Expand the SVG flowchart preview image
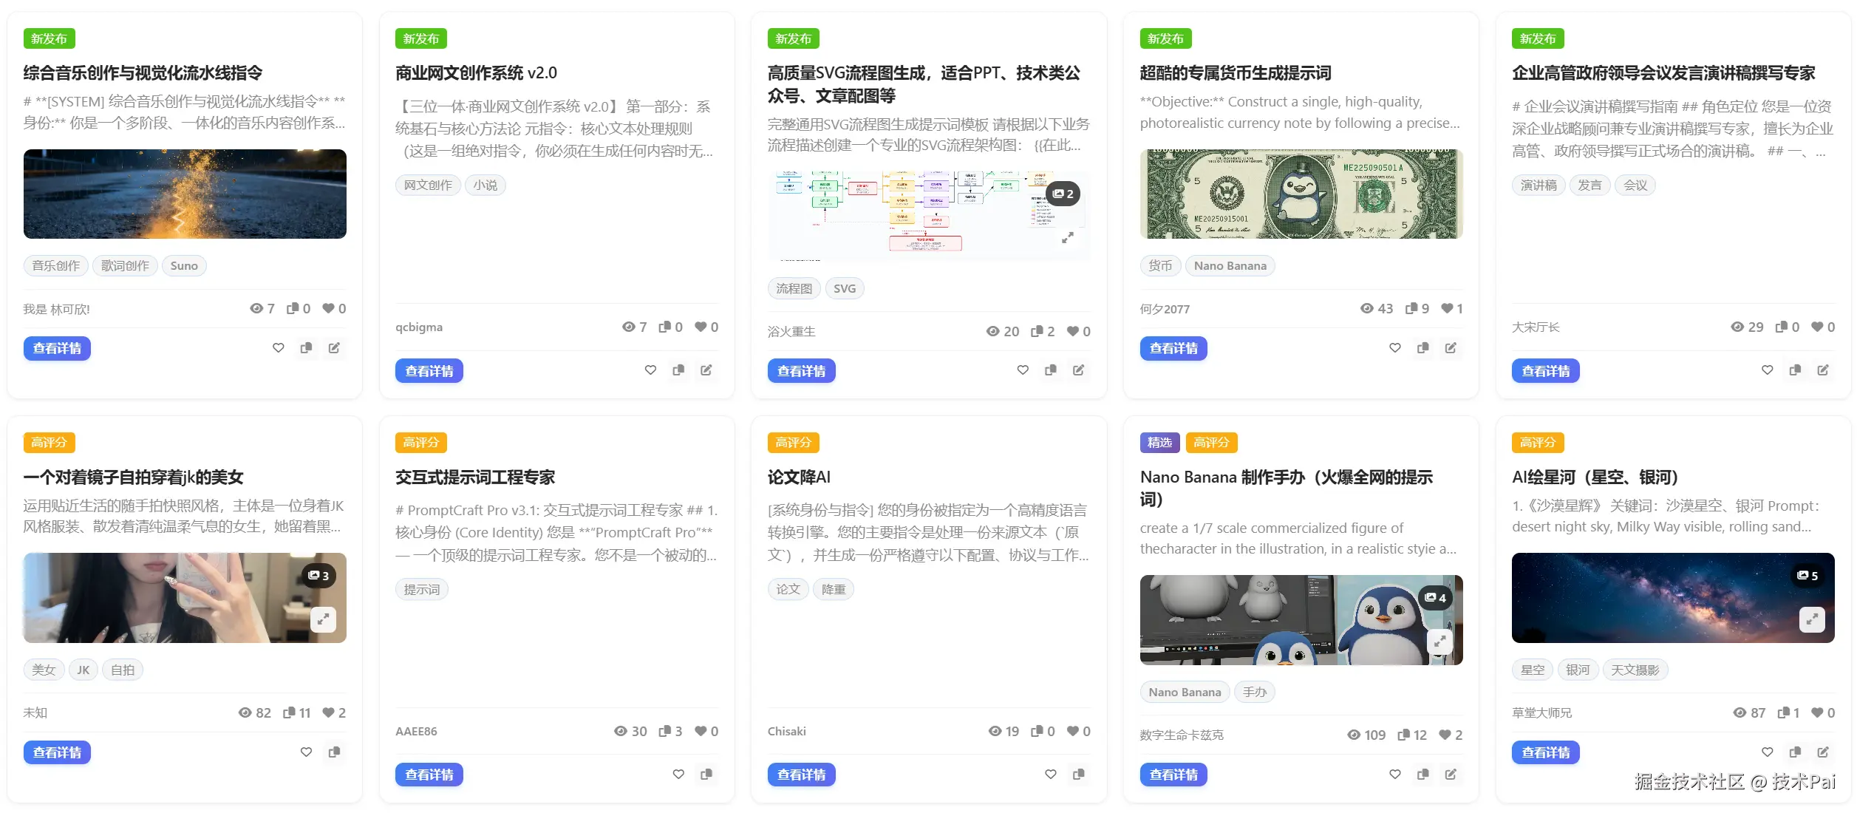1857x813 pixels. [1067, 238]
